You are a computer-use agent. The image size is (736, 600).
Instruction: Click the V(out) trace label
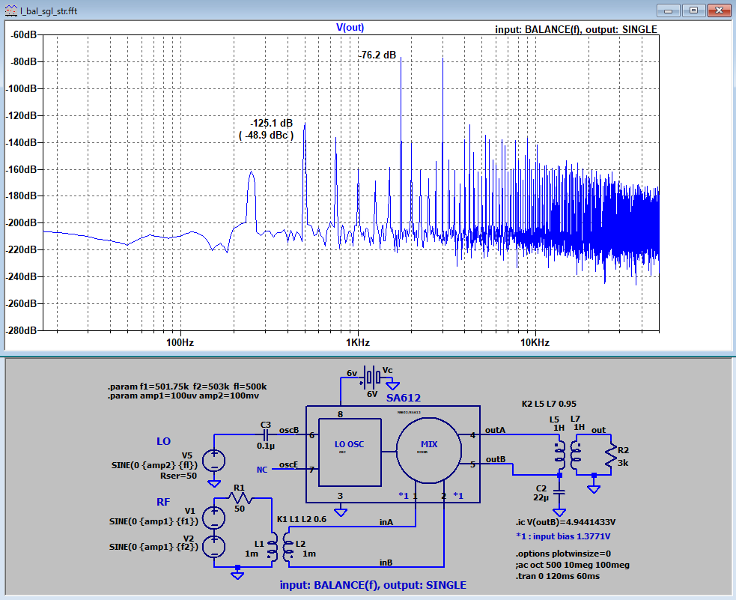tap(350, 27)
